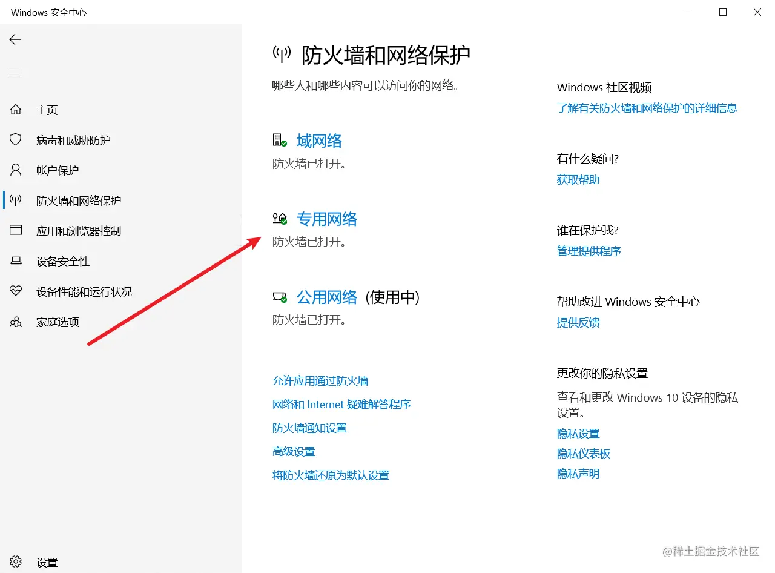The image size is (775, 573).
Task: Click the home icon beside 主页
Action: point(16,110)
